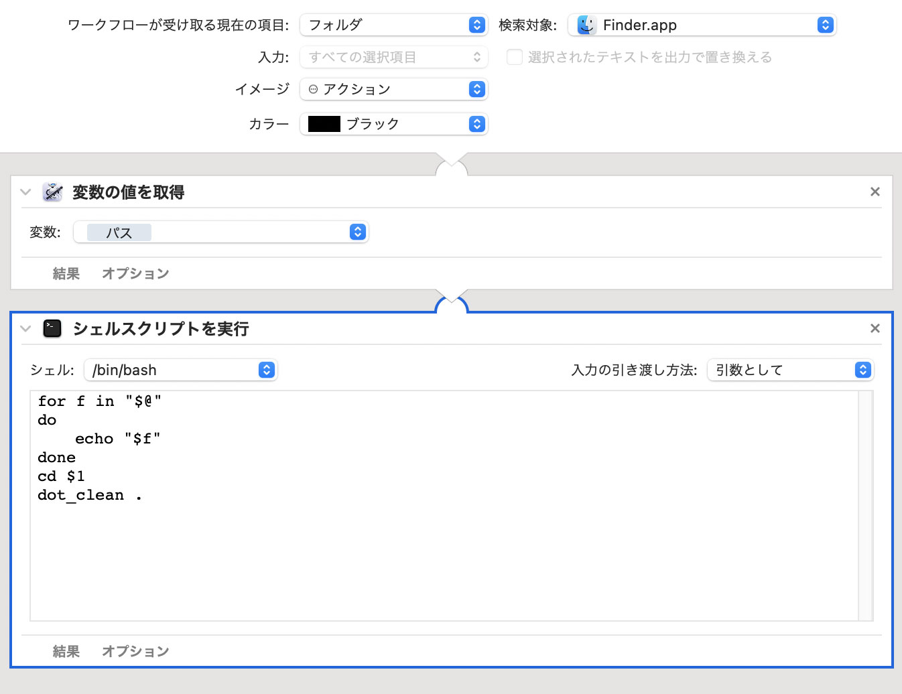The image size is (902, 694).
Task: Open the フォルダ workflow input dropdown
Action: tap(393, 25)
